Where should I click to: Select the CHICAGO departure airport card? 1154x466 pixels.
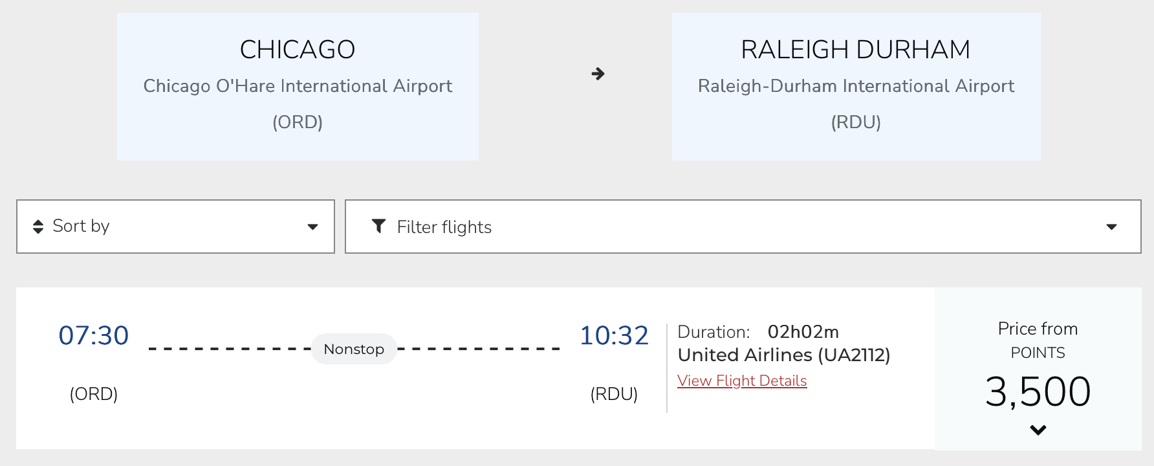click(298, 85)
